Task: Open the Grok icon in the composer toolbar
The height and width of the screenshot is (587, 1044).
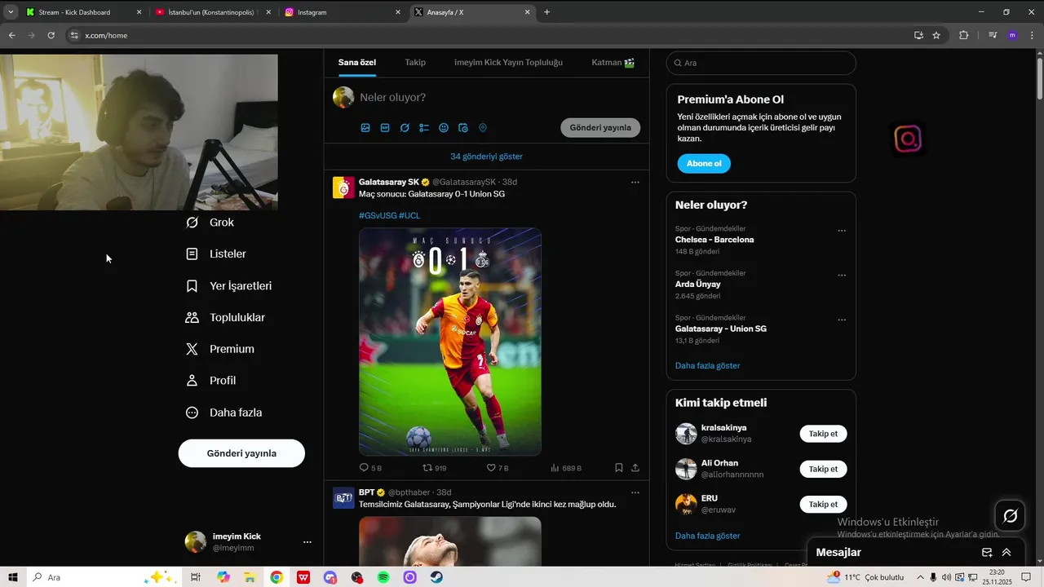Action: tap(405, 128)
